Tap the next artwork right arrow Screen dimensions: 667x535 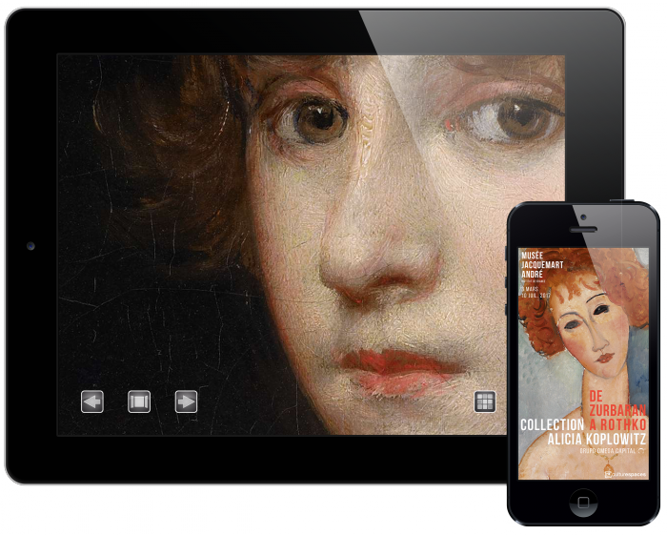point(186,401)
